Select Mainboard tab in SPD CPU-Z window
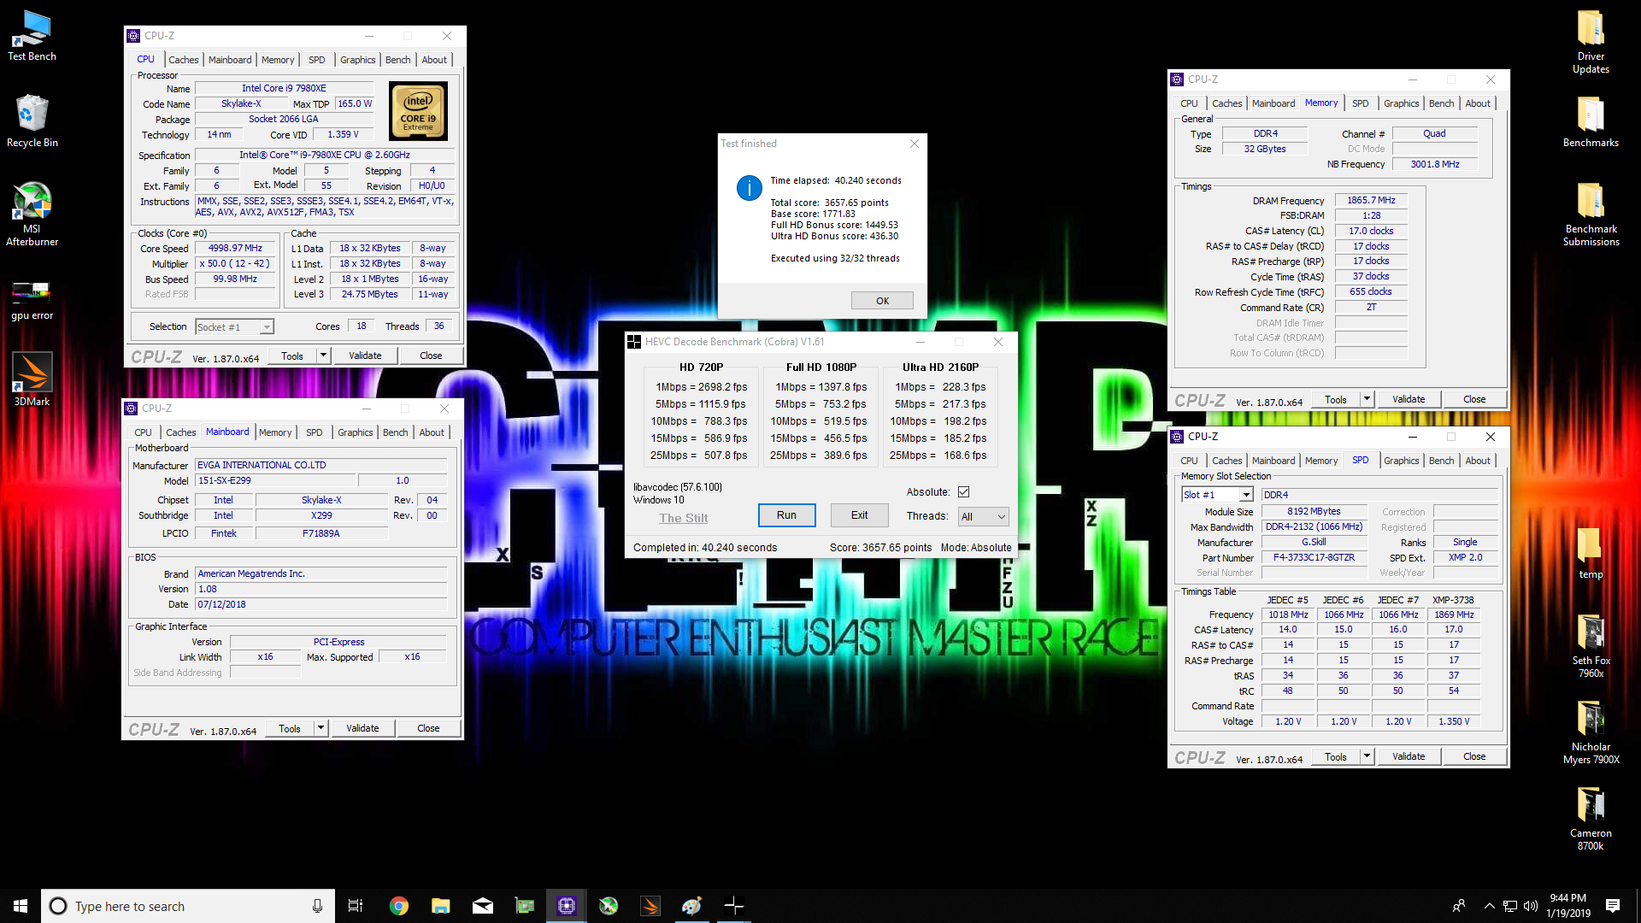Screen dimensions: 1641x923 [1273, 461]
